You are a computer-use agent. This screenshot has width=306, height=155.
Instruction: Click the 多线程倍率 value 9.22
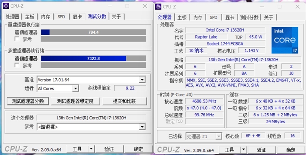130,88
